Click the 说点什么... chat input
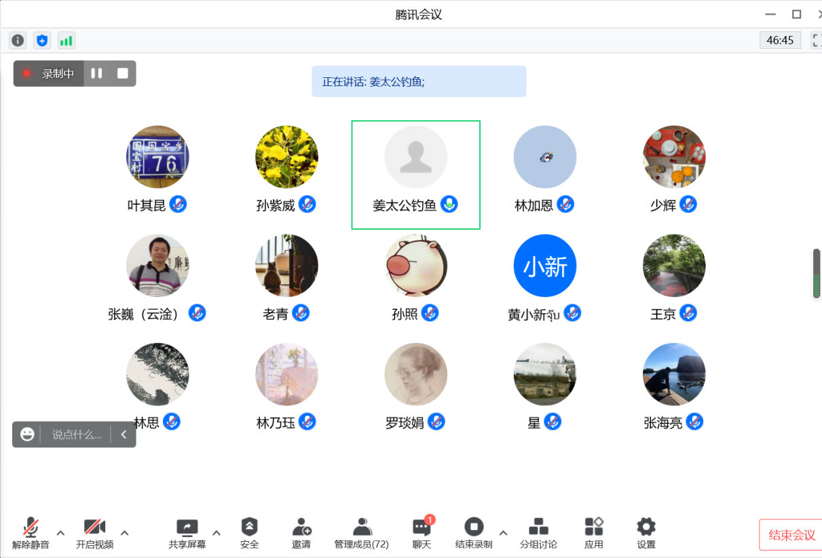The width and height of the screenshot is (822, 558). 77,435
